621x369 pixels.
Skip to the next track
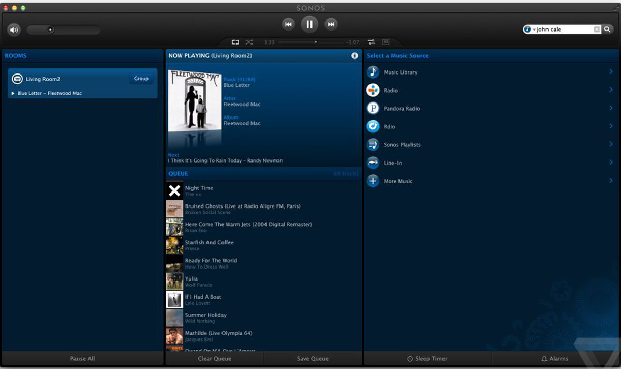331,24
